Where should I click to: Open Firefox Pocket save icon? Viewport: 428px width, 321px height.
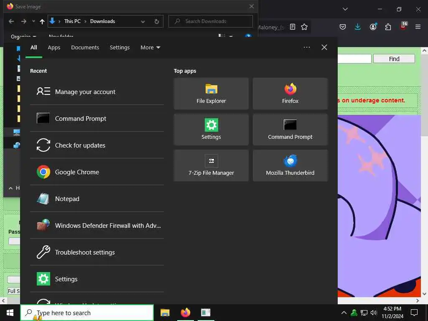(343, 27)
